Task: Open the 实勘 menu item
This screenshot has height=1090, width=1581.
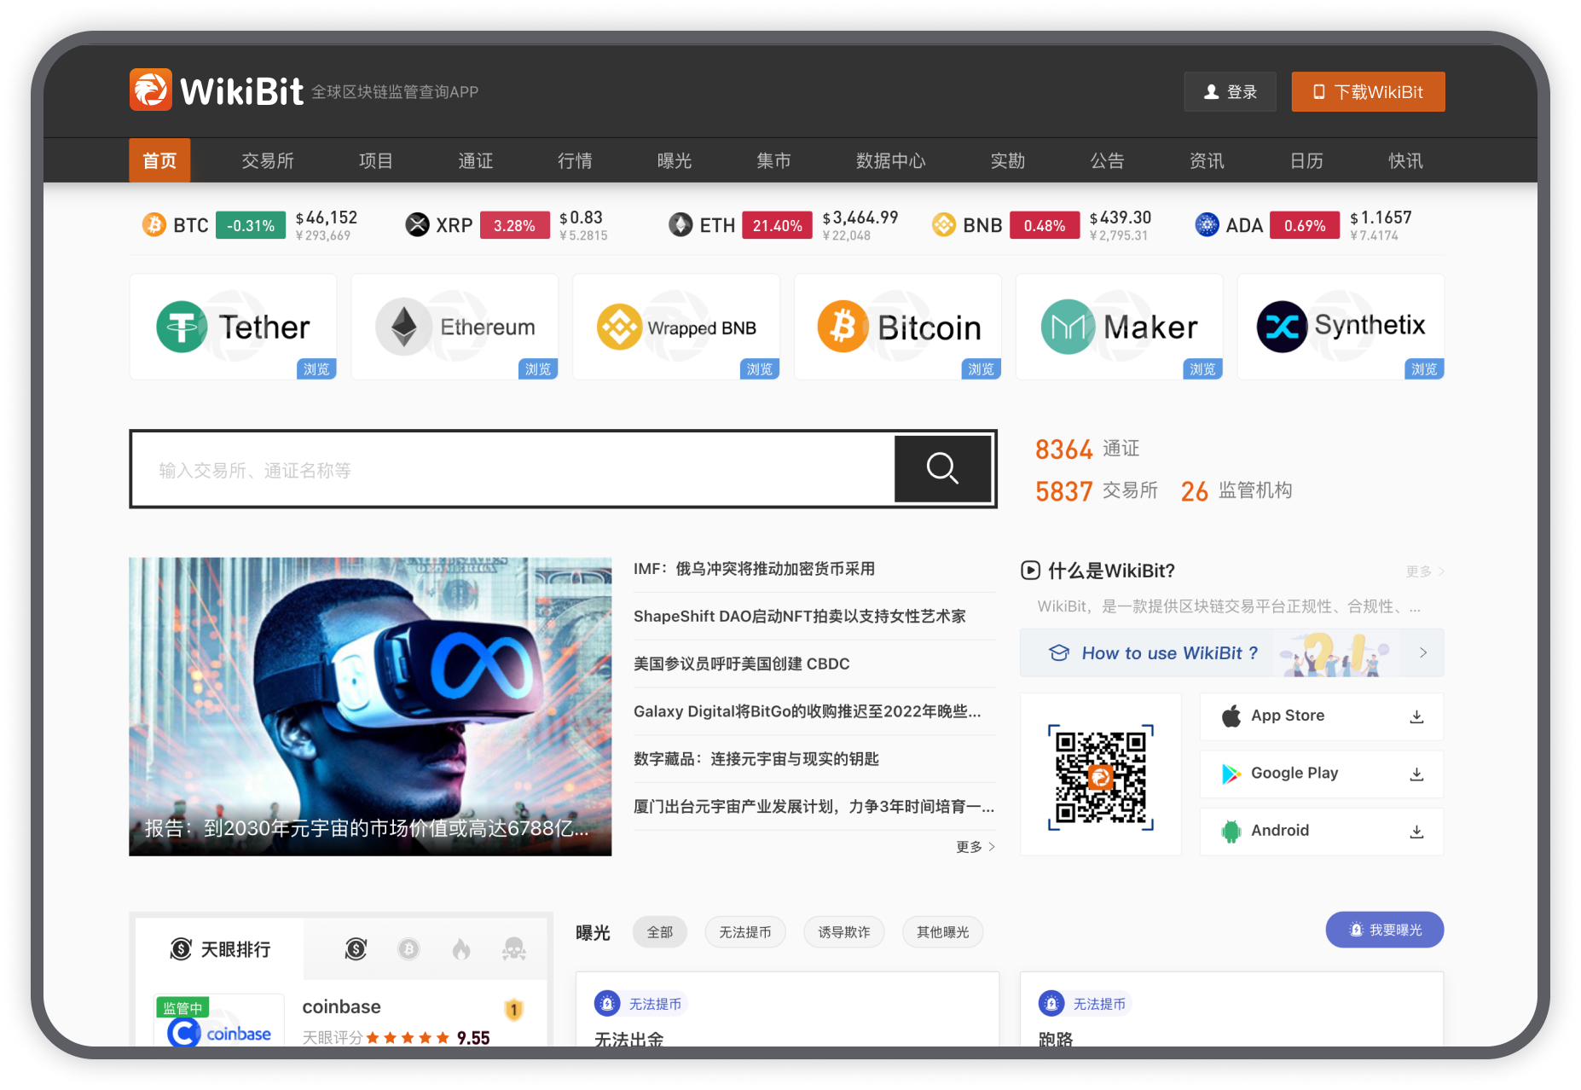Action: point(1007,160)
